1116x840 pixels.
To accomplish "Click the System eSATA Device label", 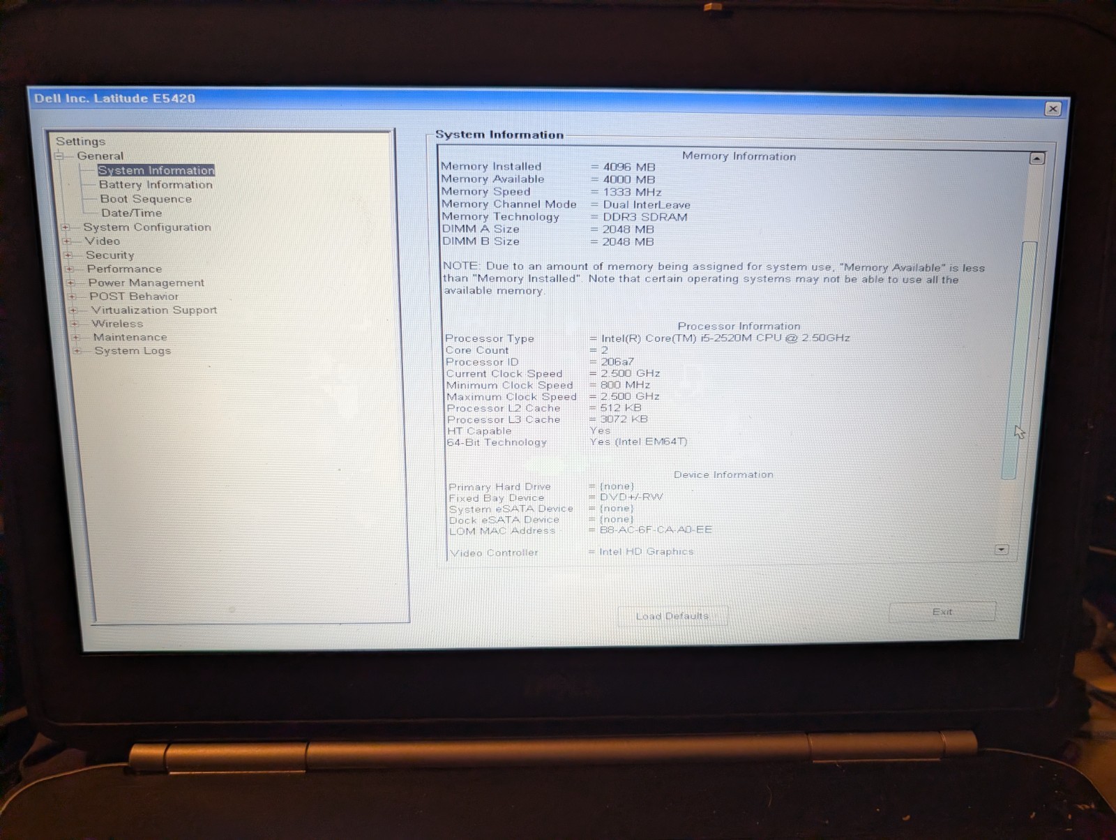I will pyautogui.click(x=511, y=509).
